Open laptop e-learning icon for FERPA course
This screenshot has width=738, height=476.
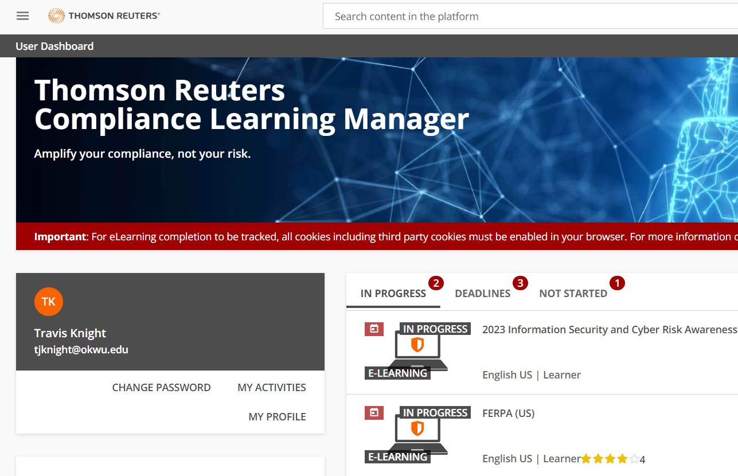(417, 434)
